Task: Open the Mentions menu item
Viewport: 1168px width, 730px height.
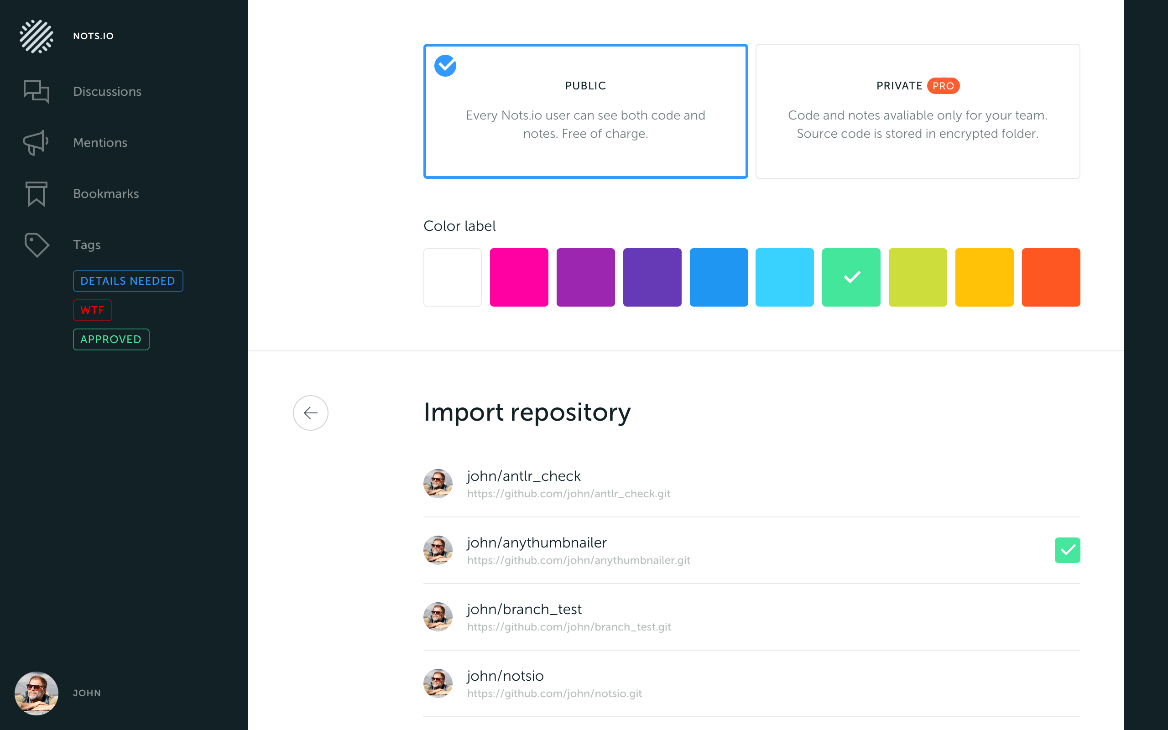Action: (100, 142)
